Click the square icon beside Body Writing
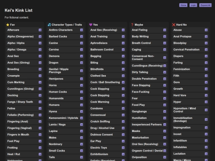Image resolution: width=215 pixels, height=161 pixels. (x=165, y=37)
